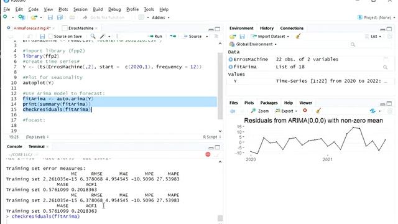398x224 pixels.
Task: Click the Zoom plot button
Action: [260, 111]
